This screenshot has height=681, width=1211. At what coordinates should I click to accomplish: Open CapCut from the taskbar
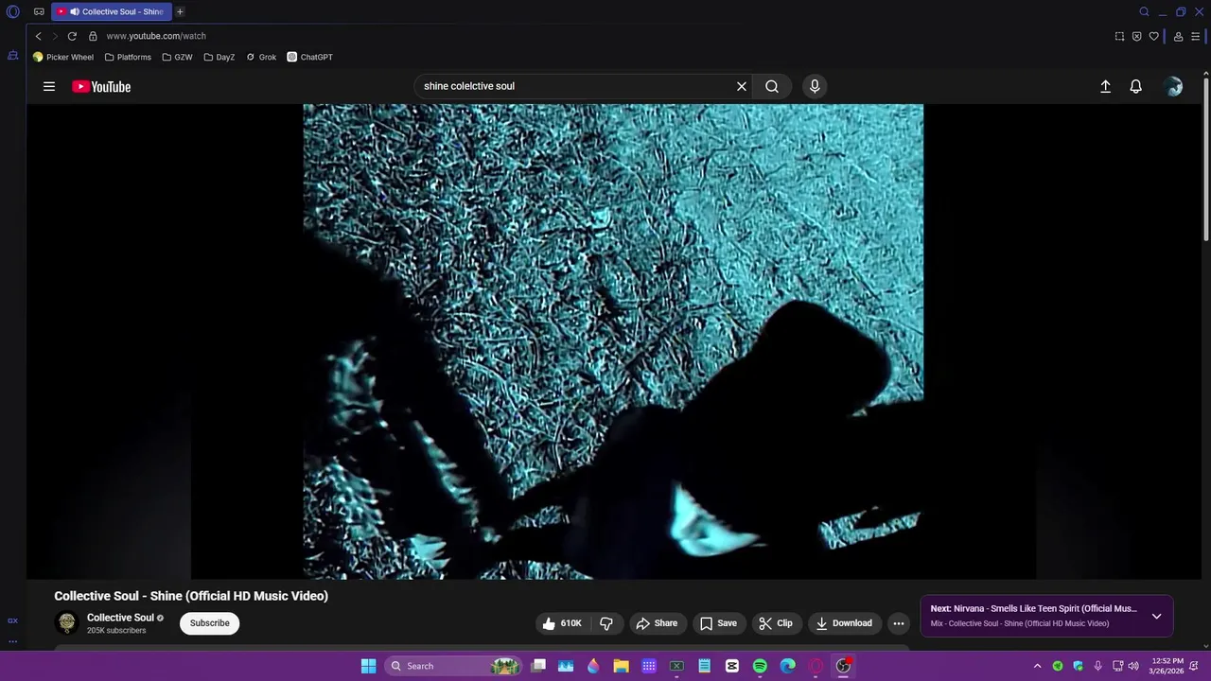(x=731, y=666)
